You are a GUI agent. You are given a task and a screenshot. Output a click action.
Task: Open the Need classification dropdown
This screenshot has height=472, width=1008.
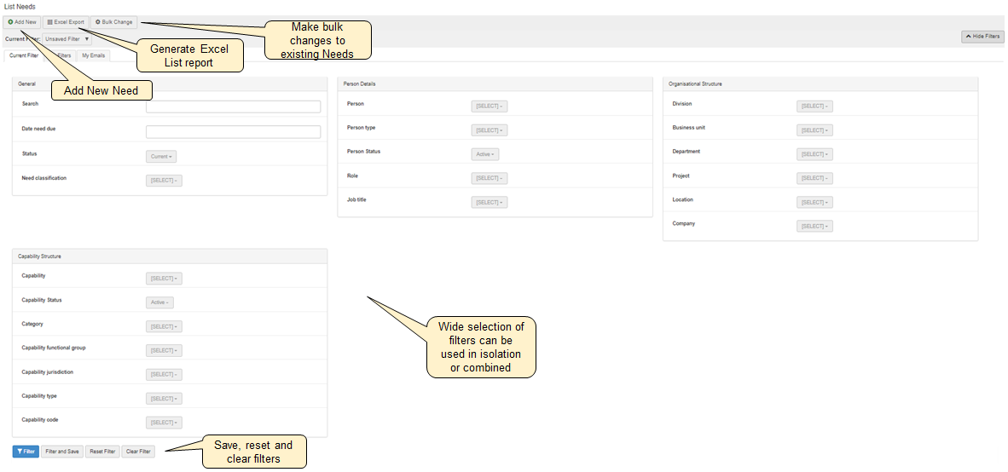(164, 181)
